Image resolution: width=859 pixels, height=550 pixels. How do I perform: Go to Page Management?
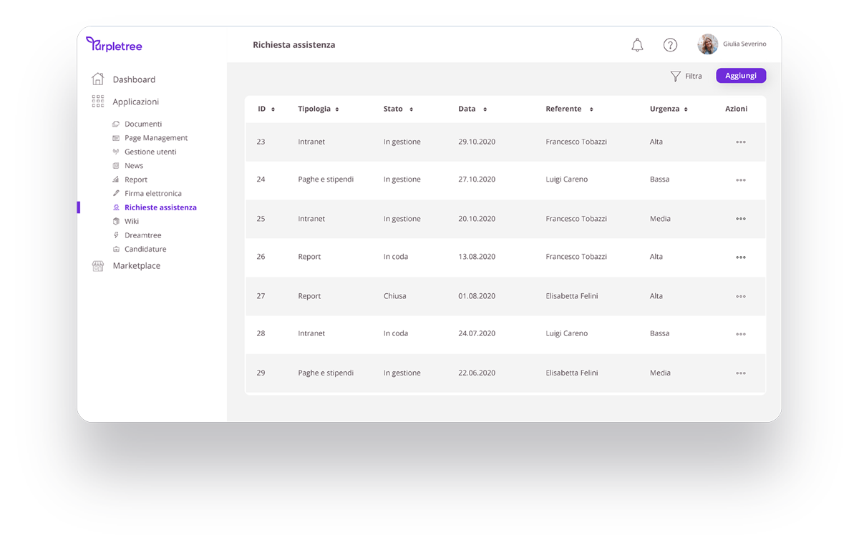[x=156, y=138]
